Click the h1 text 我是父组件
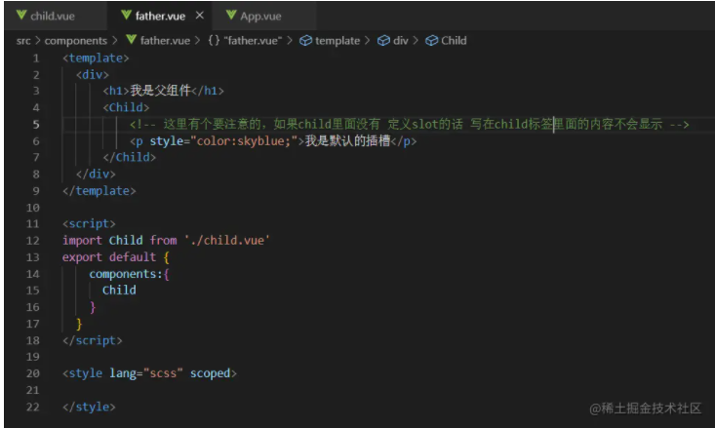The width and height of the screenshot is (715, 428). (161, 91)
